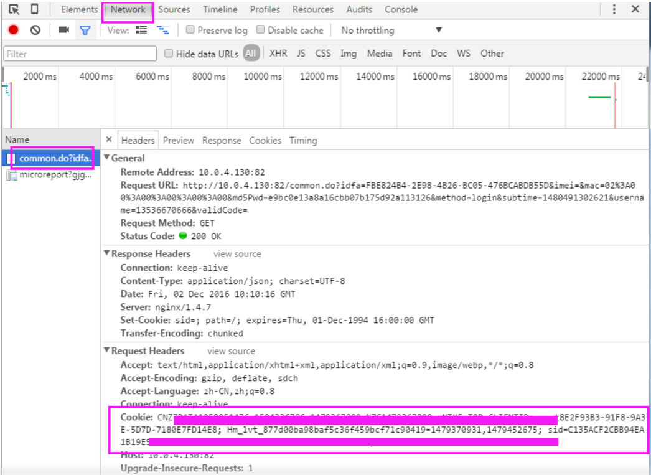Stop recording with the red record button

[x=13, y=30]
